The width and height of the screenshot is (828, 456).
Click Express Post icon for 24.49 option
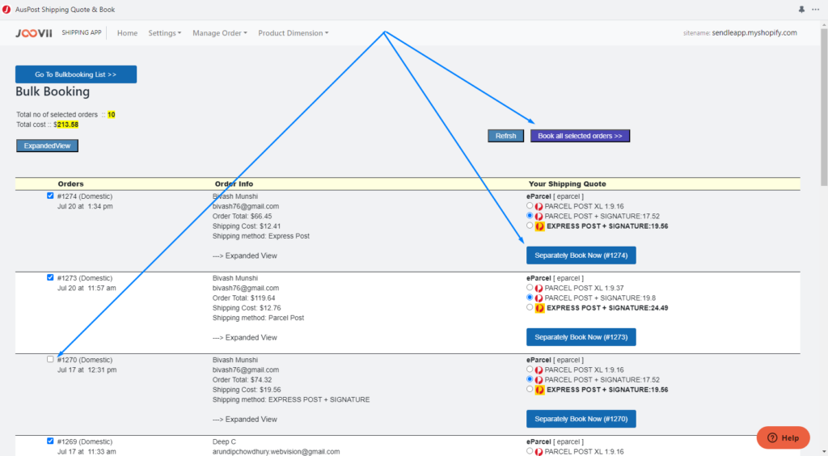[x=539, y=308]
